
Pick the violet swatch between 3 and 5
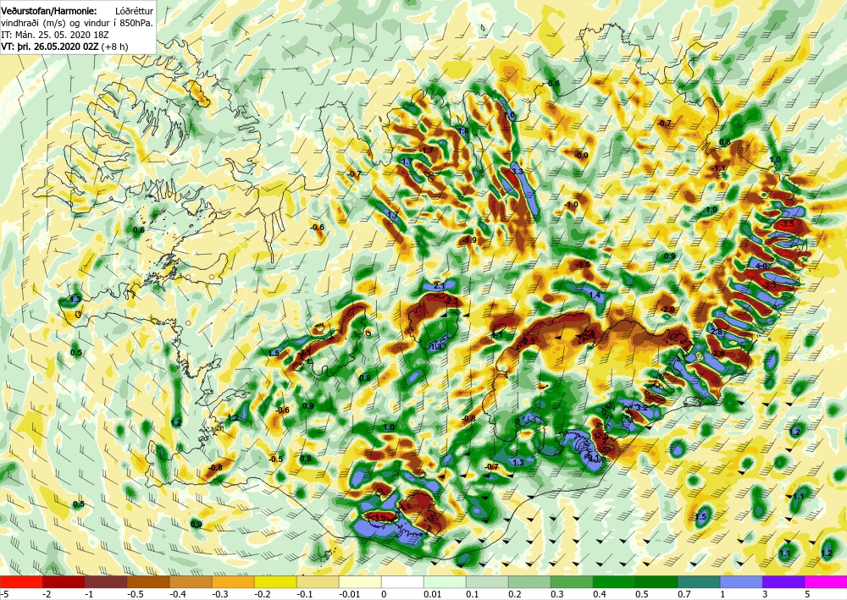click(783, 582)
